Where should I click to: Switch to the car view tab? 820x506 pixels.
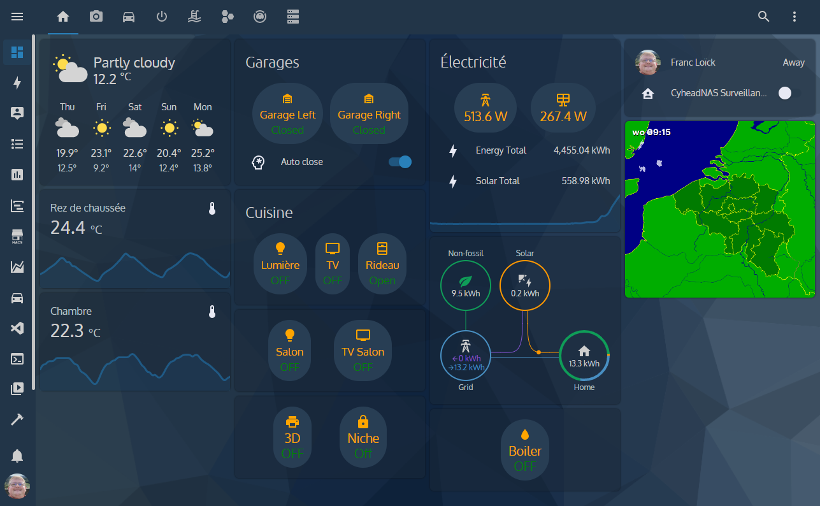click(x=129, y=17)
